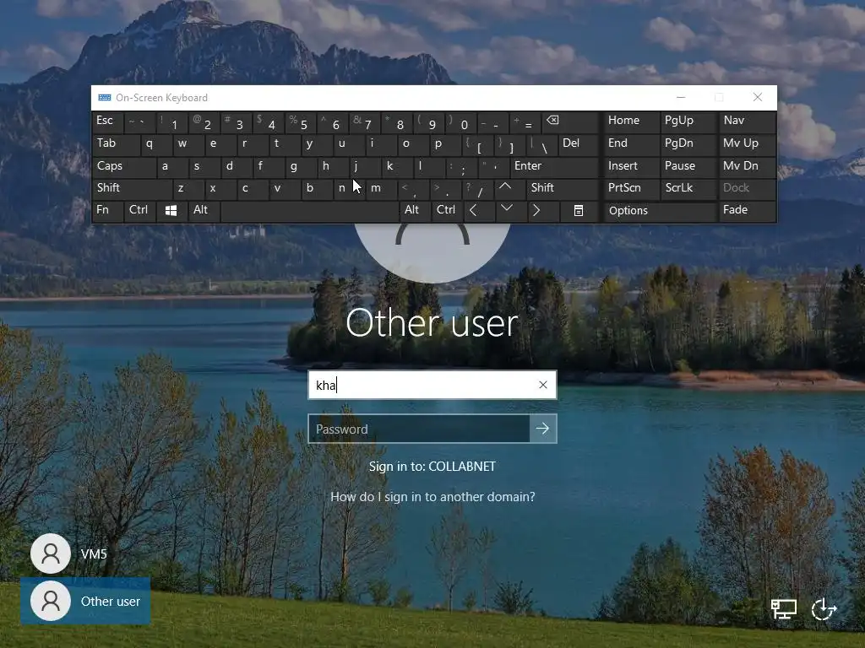865x648 pixels.
Task: Toggle the ScrLk key
Action: (x=688, y=188)
